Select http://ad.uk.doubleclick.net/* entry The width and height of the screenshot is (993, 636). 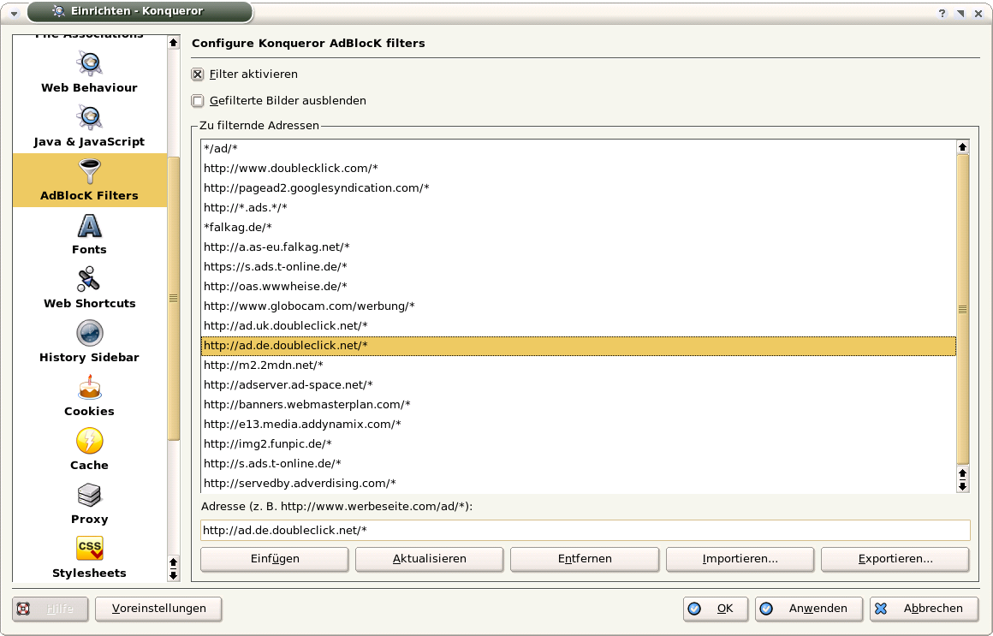click(578, 325)
